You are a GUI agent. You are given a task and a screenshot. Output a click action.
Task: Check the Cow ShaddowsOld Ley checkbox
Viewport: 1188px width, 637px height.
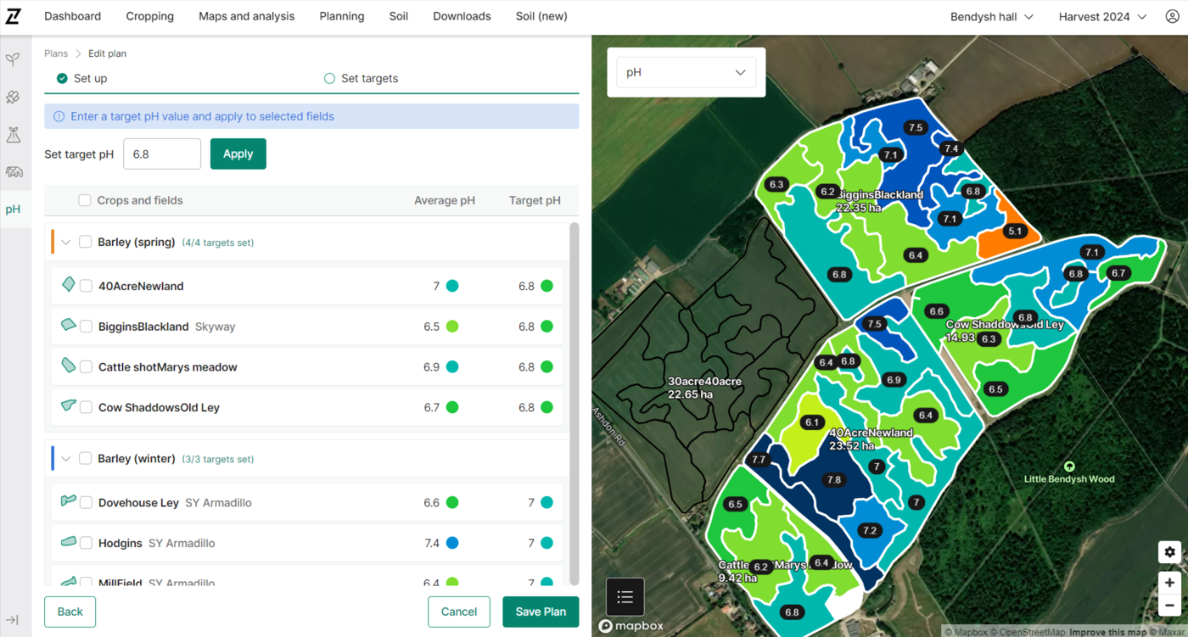[x=86, y=407]
